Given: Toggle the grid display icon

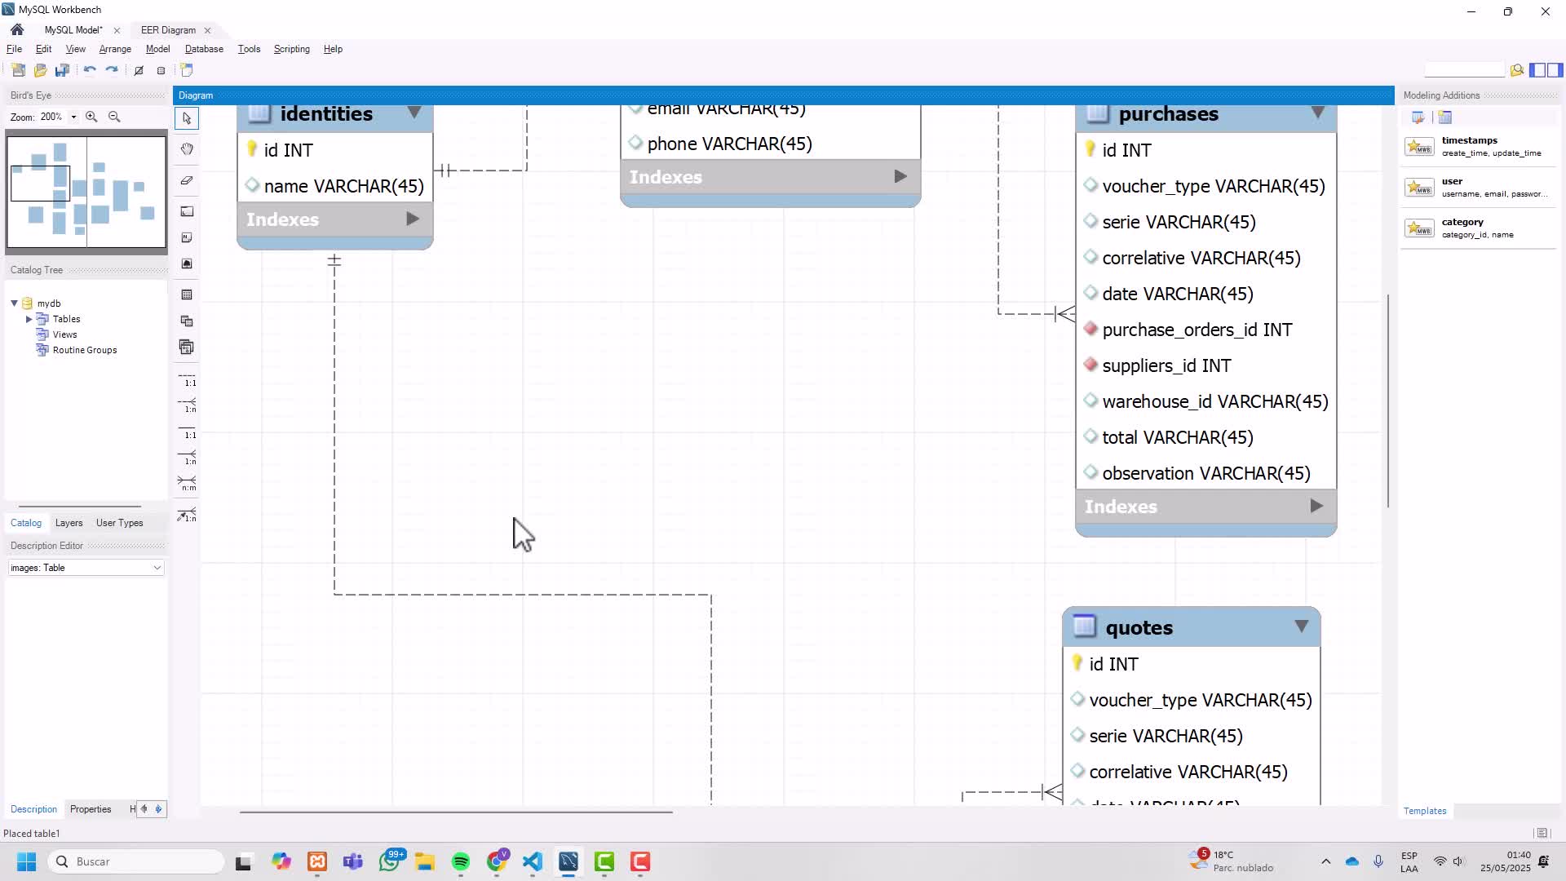Looking at the screenshot, I should (x=139, y=70).
